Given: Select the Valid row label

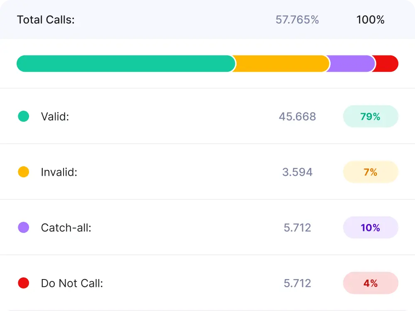Looking at the screenshot, I should pyautogui.click(x=55, y=117).
